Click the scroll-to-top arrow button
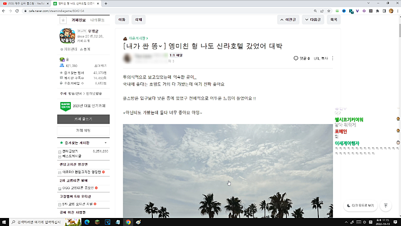Viewport: 401px width, 226px height. coord(385,205)
